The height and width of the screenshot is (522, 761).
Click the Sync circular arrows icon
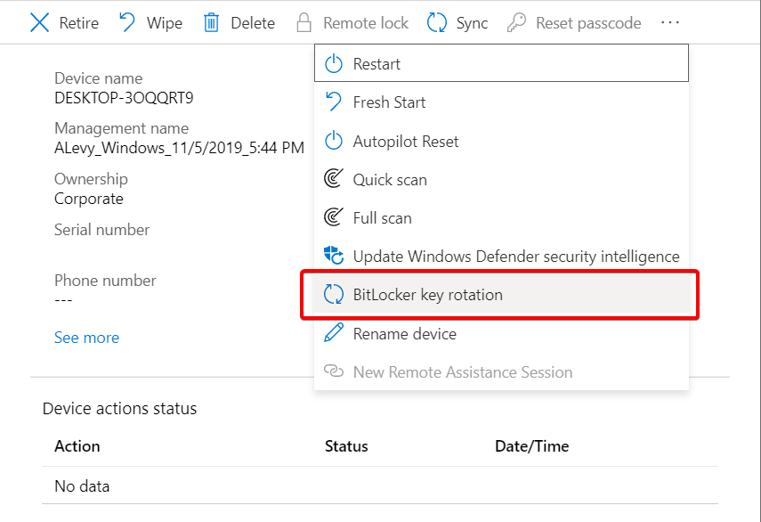(437, 22)
